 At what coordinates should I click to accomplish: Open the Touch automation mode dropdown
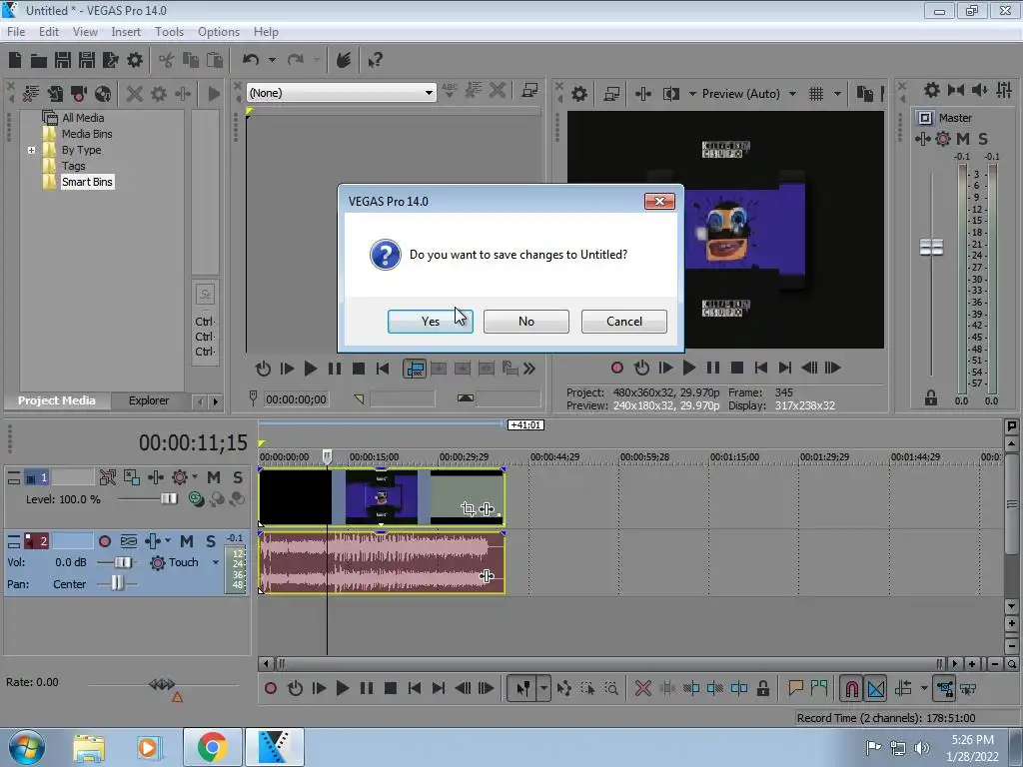click(x=216, y=562)
